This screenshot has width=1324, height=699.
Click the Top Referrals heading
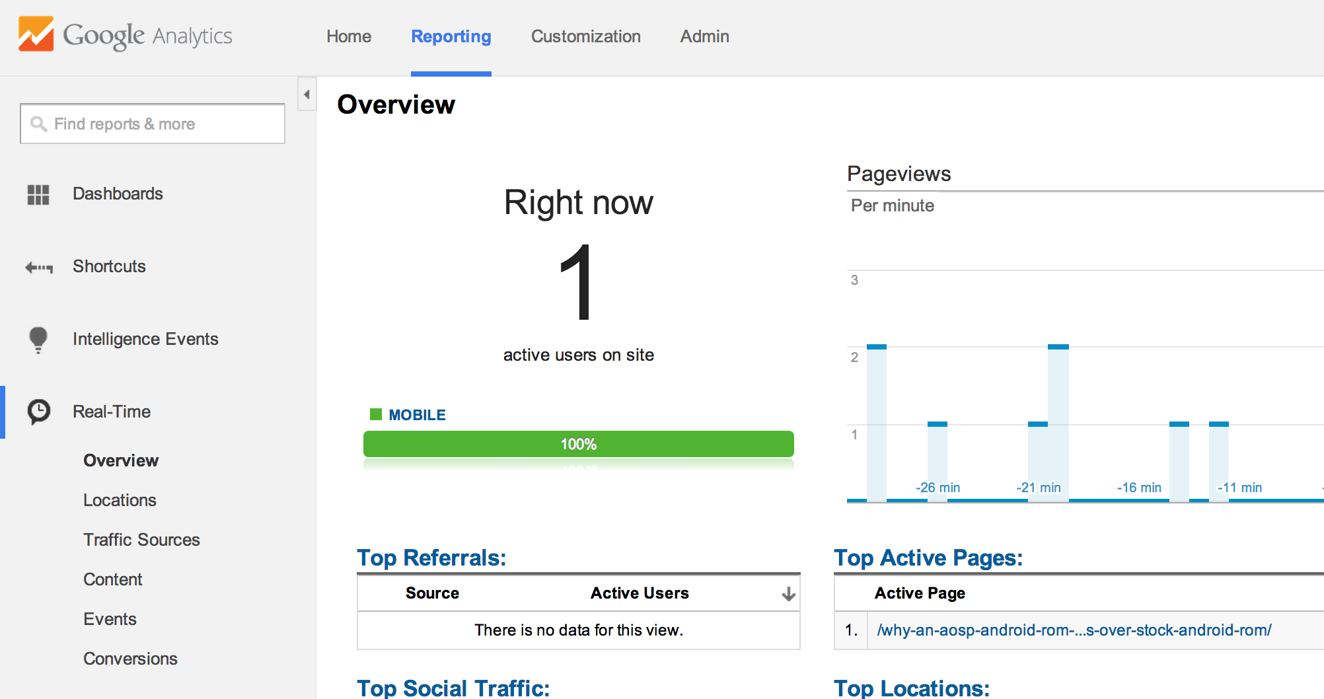(431, 558)
